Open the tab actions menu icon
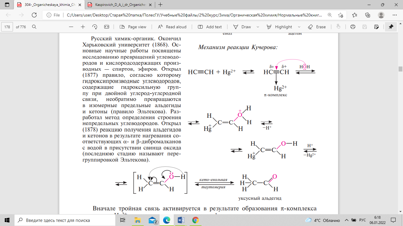This screenshot has width=403, height=226. click(7, 5)
